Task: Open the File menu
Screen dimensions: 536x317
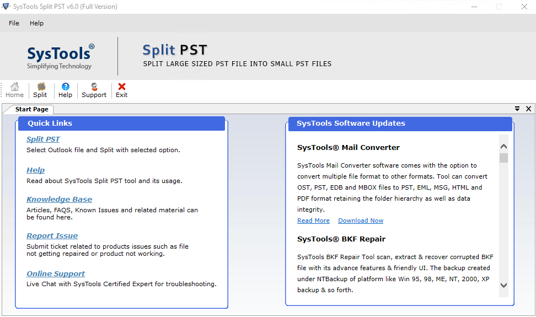Action: click(14, 23)
